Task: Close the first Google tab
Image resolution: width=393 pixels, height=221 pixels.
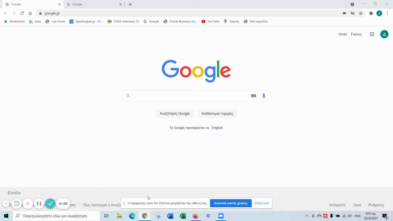Action: pyautogui.click(x=59, y=4)
